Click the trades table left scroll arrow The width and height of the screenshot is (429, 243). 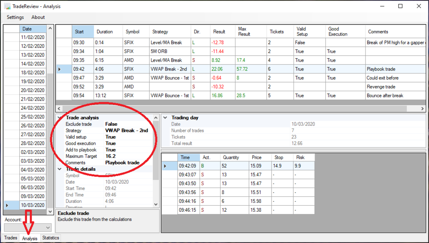click(59, 109)
